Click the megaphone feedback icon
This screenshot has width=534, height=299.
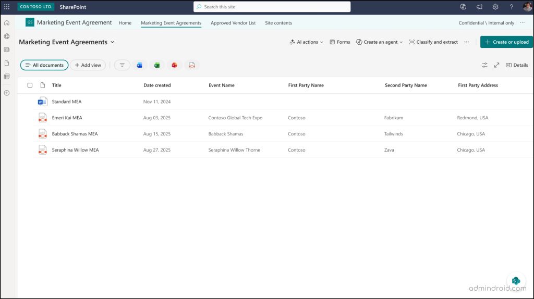click(479, 7)
